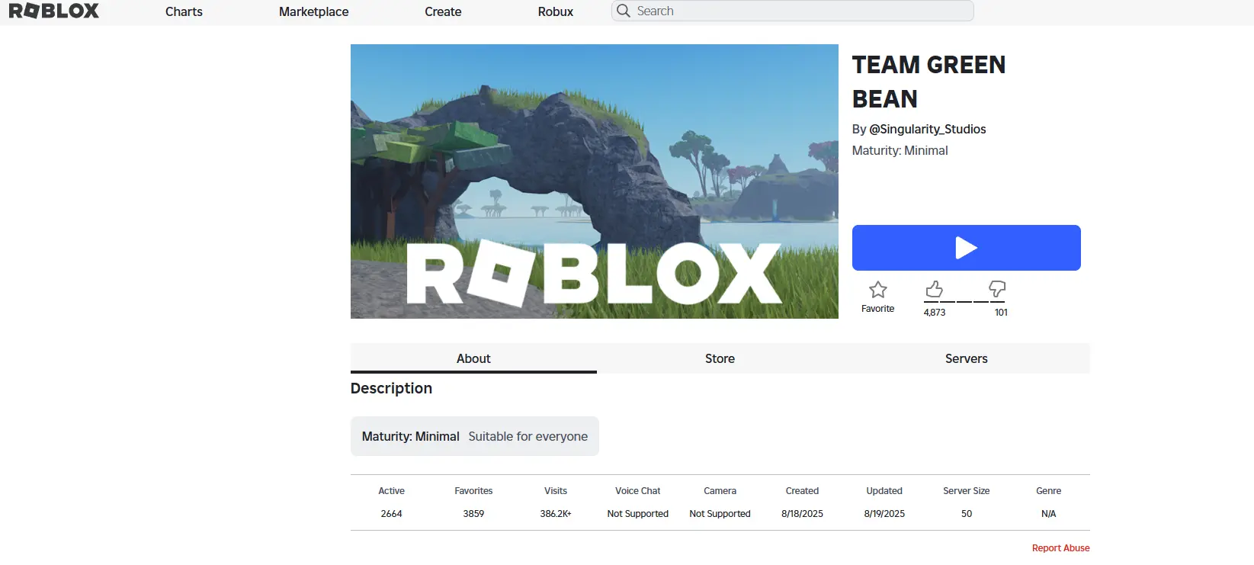Go to Marketplace in navigation bar
1254x565 pixels.
313,11
